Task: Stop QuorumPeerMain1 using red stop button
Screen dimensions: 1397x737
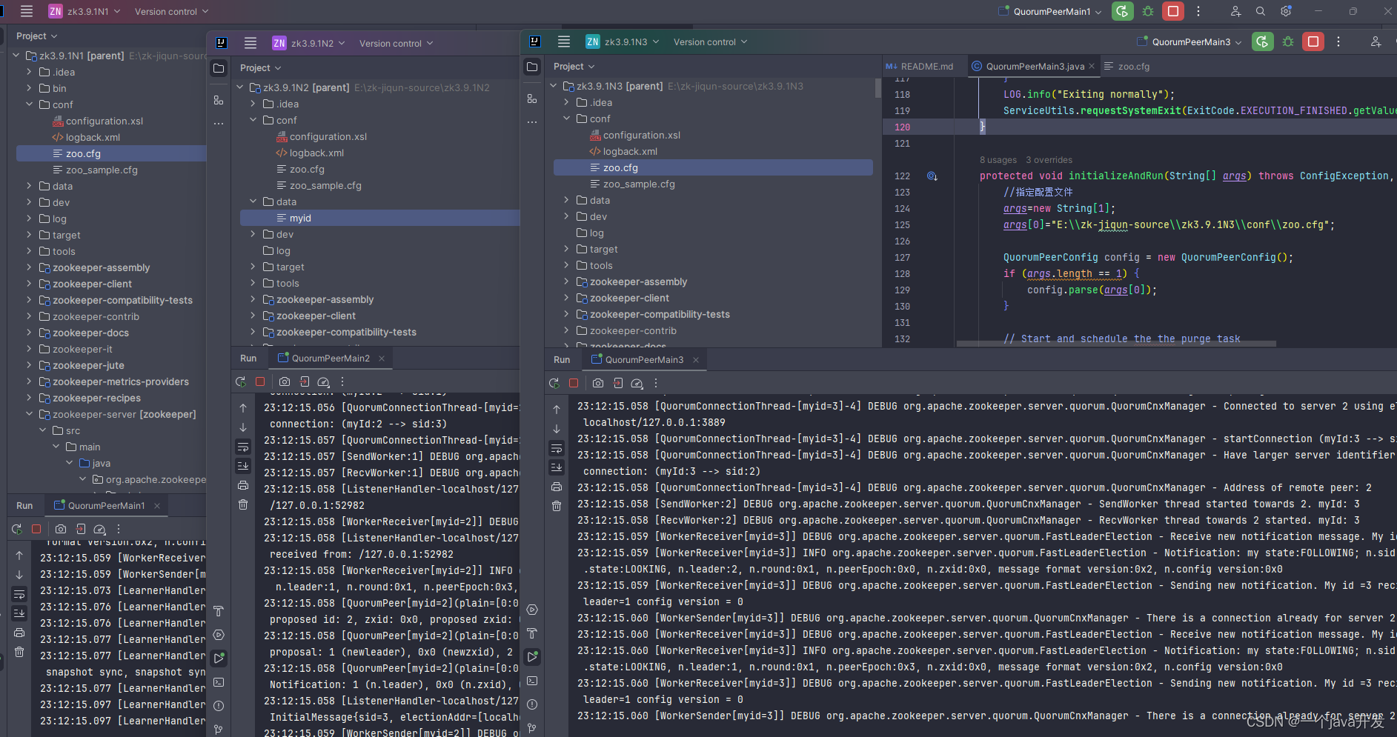Action: [x=1173, y=11]
